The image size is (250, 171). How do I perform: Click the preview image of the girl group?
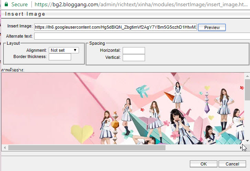click(123, 109)
